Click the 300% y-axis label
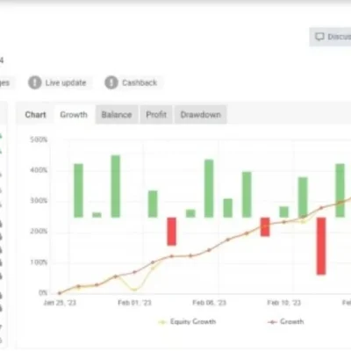Image resolution: width=351 pixels, height=351 pixels. pos(39,201)
